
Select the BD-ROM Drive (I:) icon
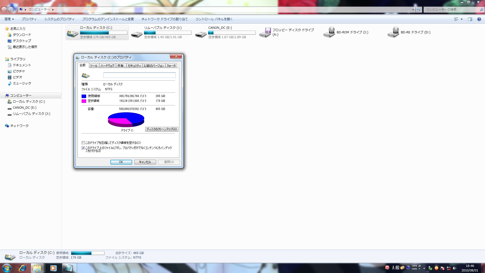tap(329, 33)
